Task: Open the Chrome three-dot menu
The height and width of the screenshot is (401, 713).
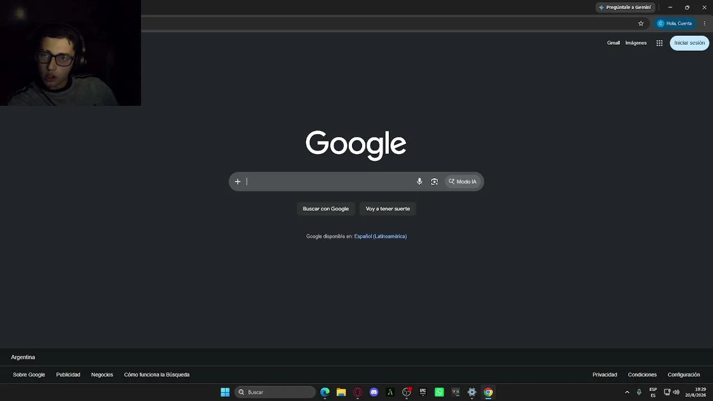Action: click(705, 23)
